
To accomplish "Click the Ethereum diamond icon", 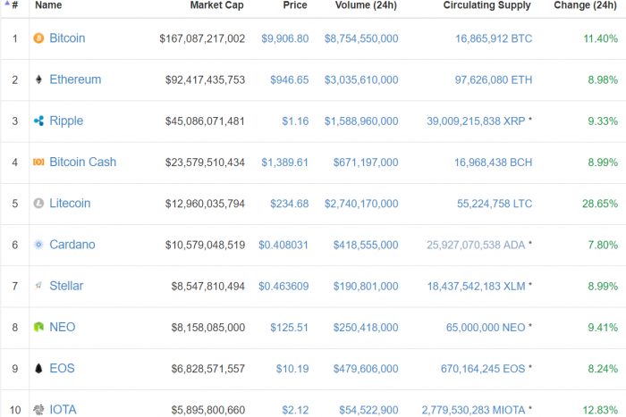I will coord(38,79).
